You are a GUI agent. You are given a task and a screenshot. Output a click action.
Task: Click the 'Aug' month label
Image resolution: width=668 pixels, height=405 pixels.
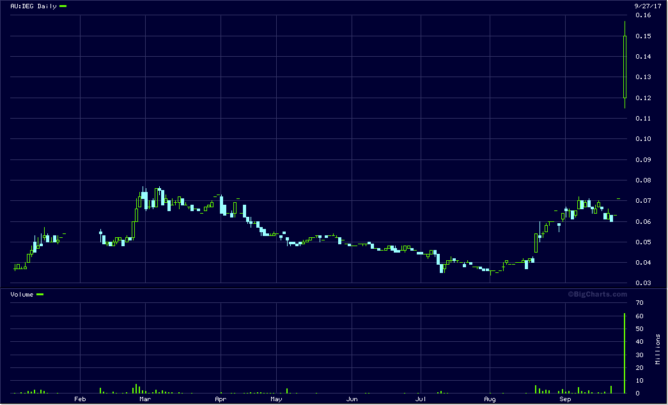[x=490, y=399]
